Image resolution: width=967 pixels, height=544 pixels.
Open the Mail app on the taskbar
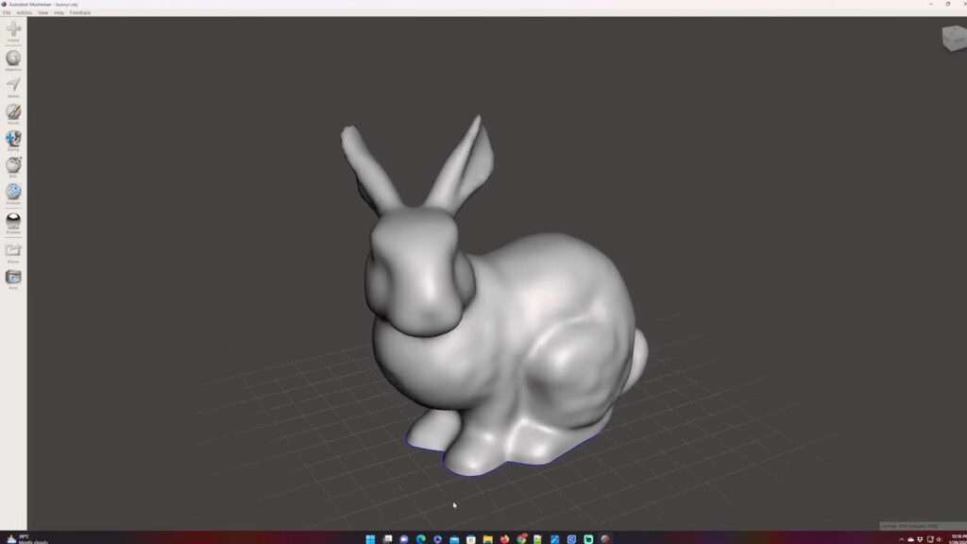click(x=454, y=539)
